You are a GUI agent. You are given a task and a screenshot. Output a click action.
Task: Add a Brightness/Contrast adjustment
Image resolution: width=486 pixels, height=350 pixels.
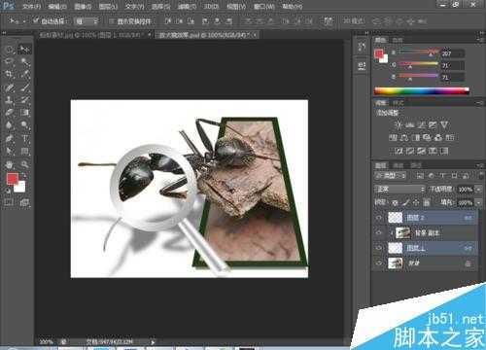click(x=399, y=125)
